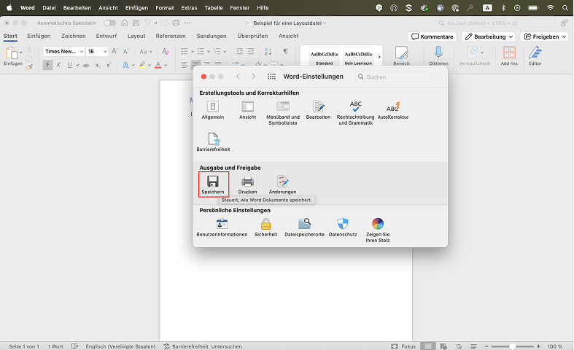
Task: Open the underline style dropdown arrow
Action: point(77,65)
